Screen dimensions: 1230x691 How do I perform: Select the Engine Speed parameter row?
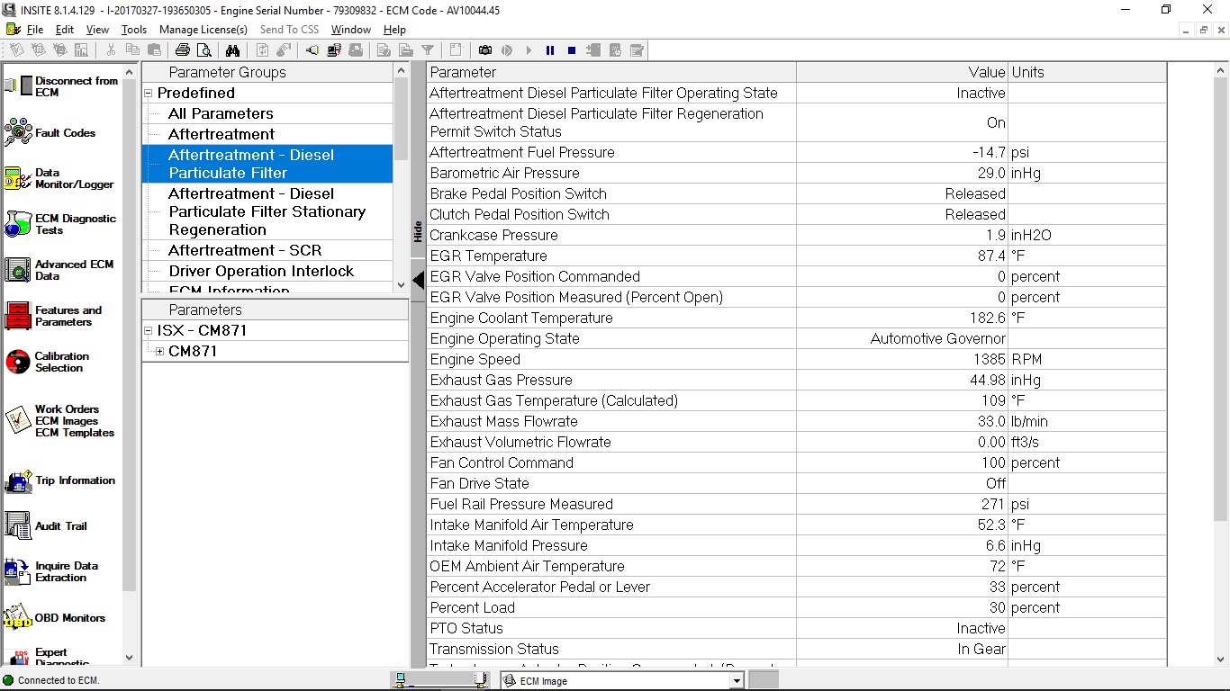pos(796,359)
